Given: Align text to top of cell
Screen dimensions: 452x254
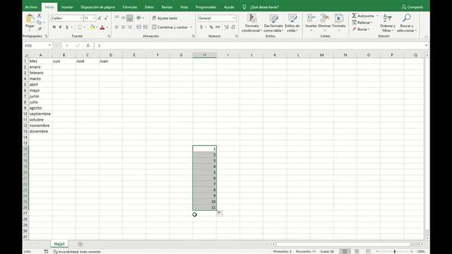Looking at the screenshot, I should click(117, 18).
